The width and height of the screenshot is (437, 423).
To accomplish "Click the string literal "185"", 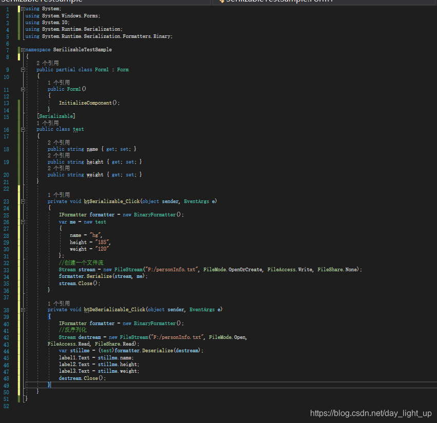I will coord(102,243).
